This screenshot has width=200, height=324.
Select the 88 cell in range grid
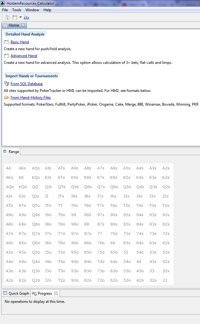point(87,224)
